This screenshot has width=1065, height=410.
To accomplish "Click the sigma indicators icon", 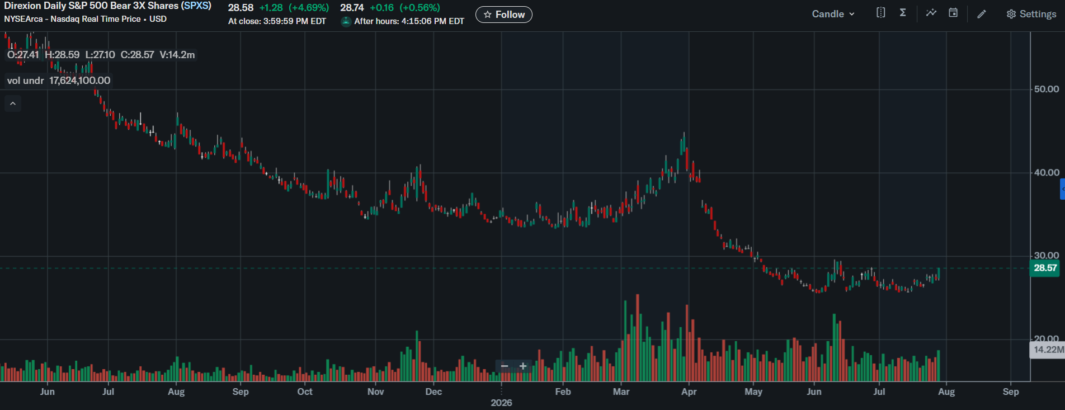I will click(903, 13).
